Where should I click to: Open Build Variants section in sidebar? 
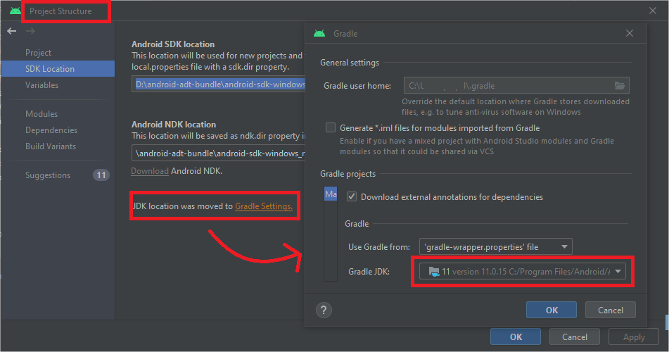pos(51,146)
